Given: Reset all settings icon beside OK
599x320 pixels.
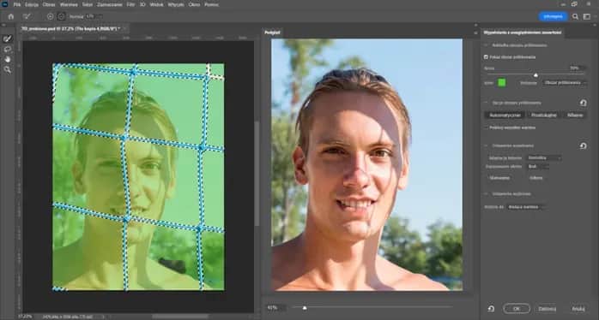Looking at the screenshot, I should tap(491, 309).
